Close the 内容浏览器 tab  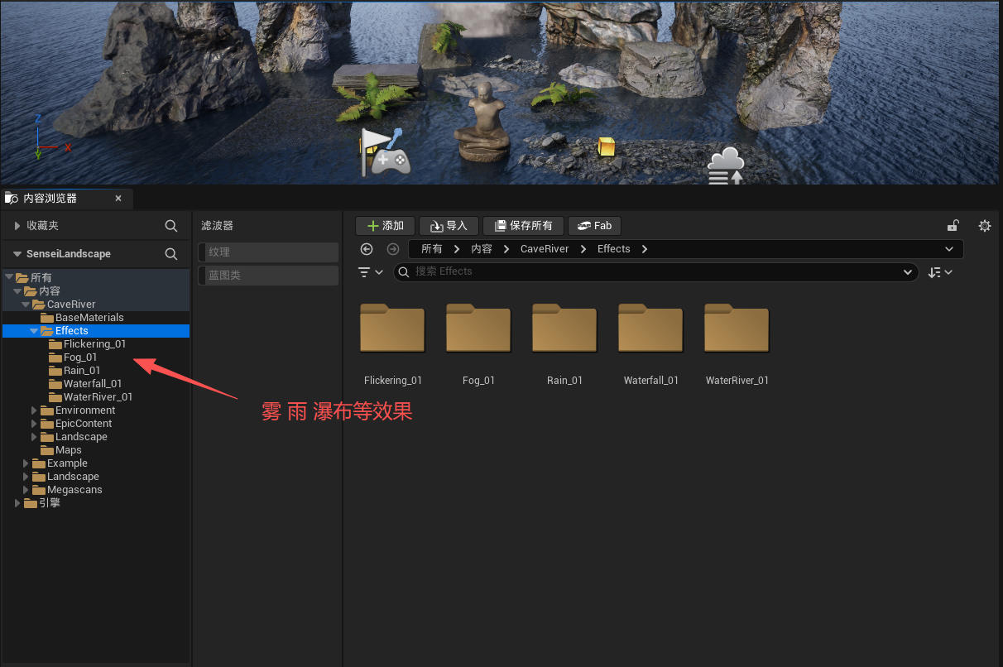coord(118,199)
